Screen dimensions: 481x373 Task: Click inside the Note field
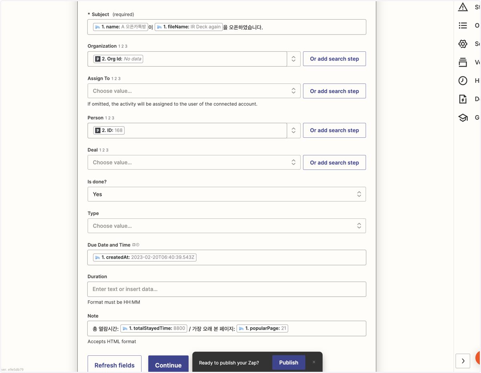(x=227, y=328)
